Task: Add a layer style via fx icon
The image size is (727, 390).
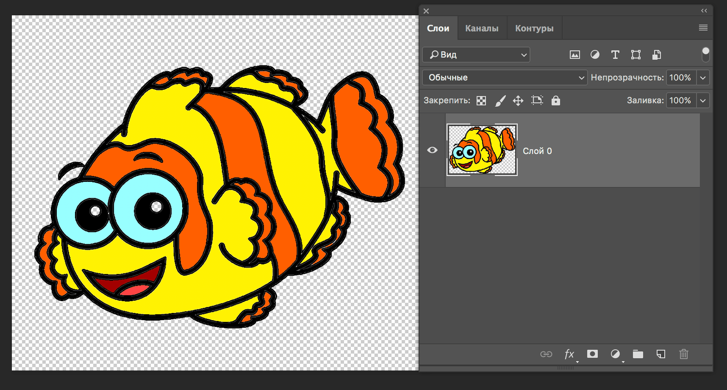Action: pyautogui.click(x=569, y=354)
